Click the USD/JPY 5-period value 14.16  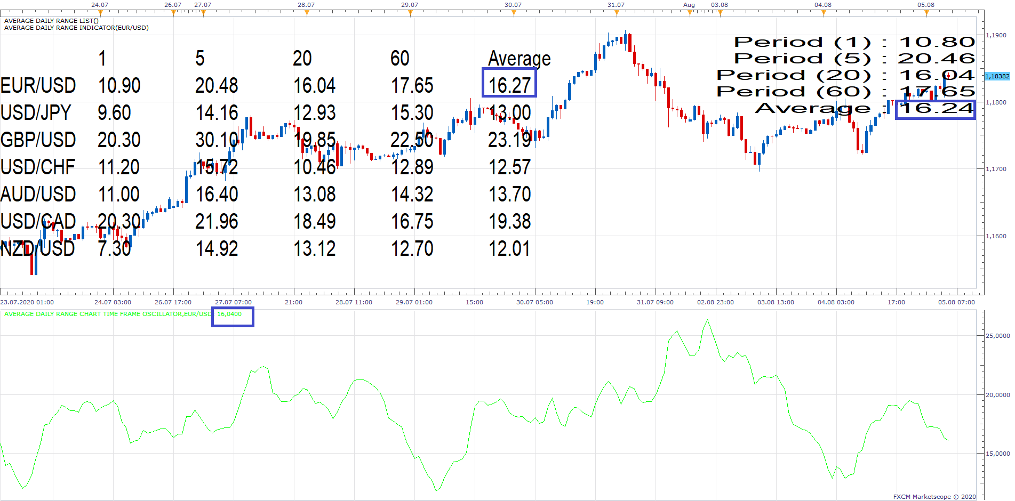pyautogui.click(x=217, y=112)
